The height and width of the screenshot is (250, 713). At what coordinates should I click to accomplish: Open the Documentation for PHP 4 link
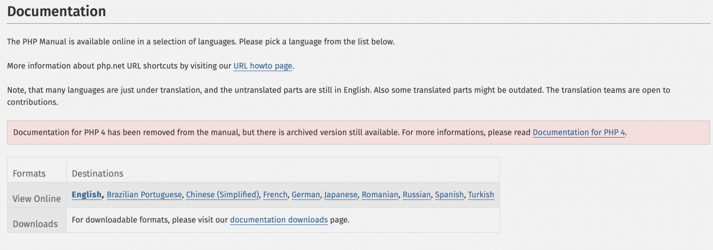pos(579,132)
